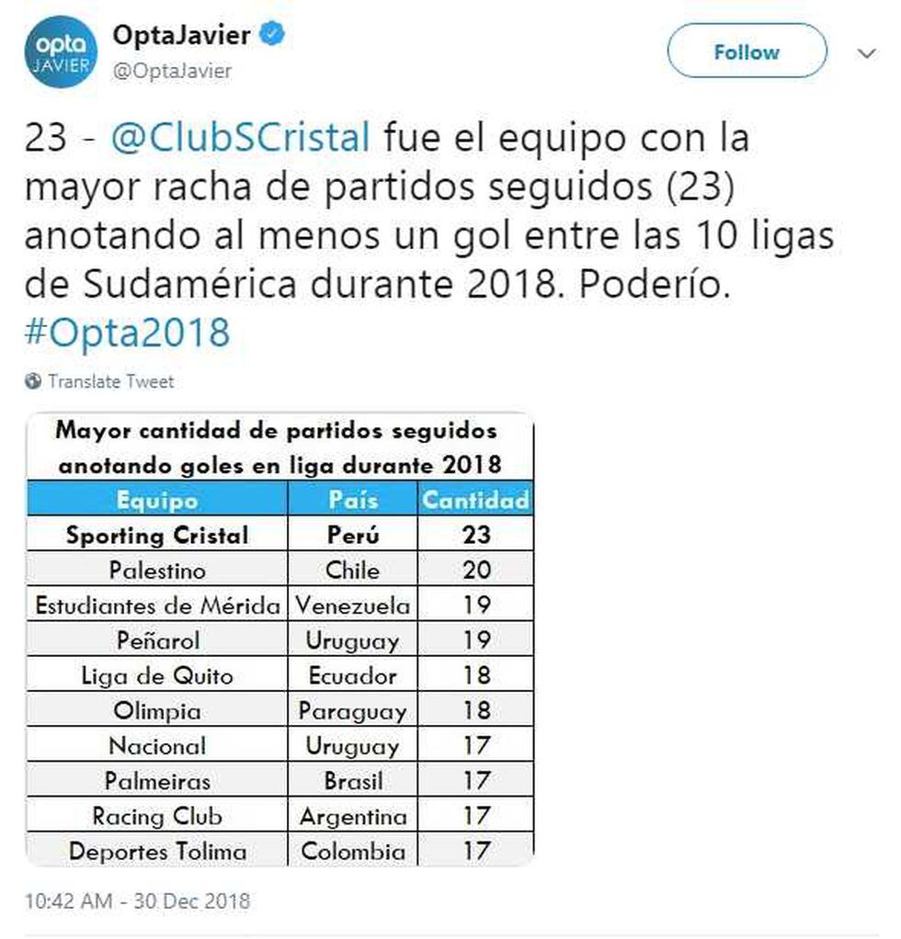This screenshot has width=901, height=939.
Task: Select the País column header
Action: coord(352,500)
